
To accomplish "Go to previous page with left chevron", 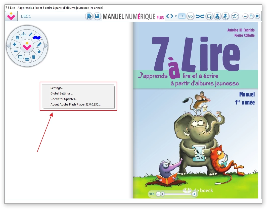I will pyautogui.click(x=167, y=16).
